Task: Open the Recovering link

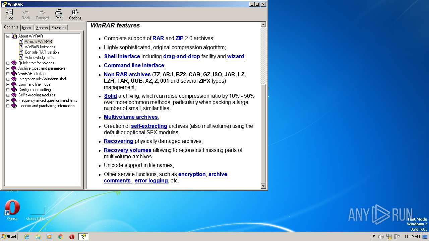Action: coord(119,141)
